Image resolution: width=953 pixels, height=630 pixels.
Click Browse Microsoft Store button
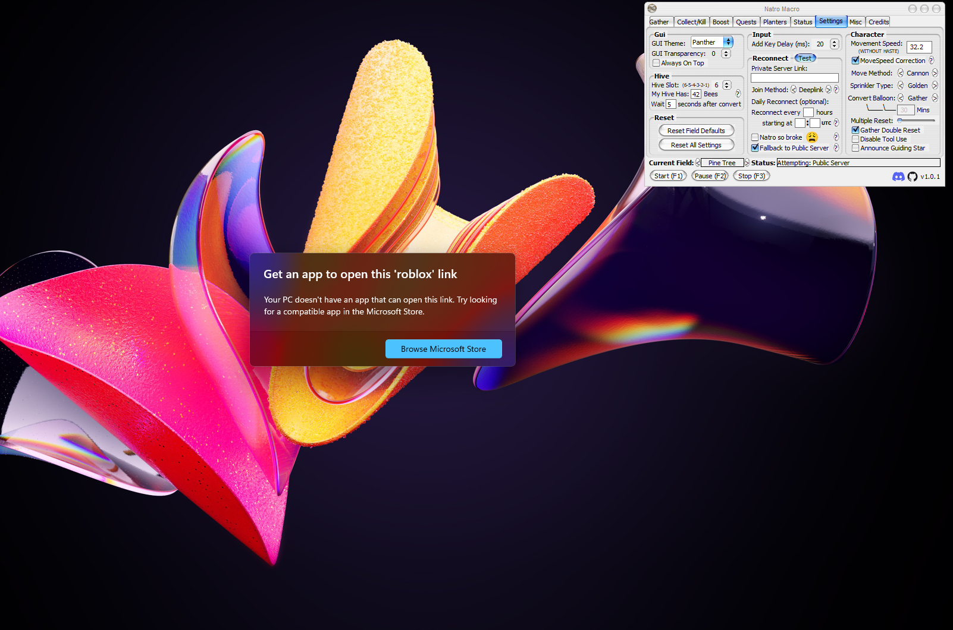(x=443, y=349)
